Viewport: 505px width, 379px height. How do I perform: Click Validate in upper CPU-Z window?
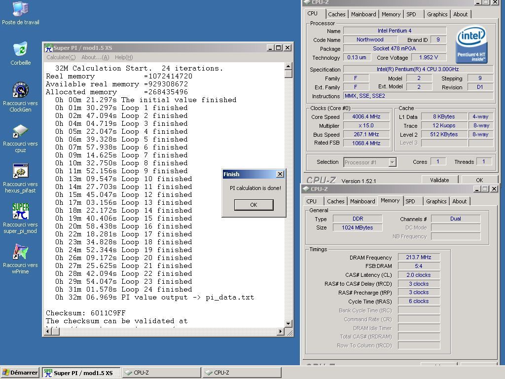coord(439,180)
